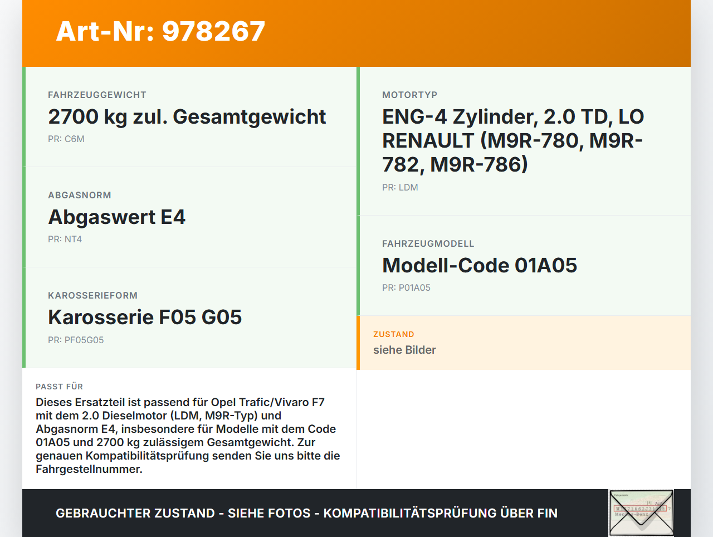This screenshot has height=537, width=713.
Task: Click the KAROSSERIEFORM card
Action: [x=189, y=317]
